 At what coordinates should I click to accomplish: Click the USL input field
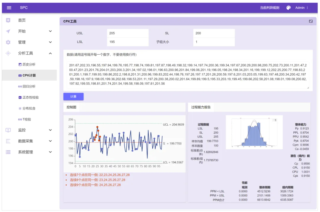(x=128, y=33)
